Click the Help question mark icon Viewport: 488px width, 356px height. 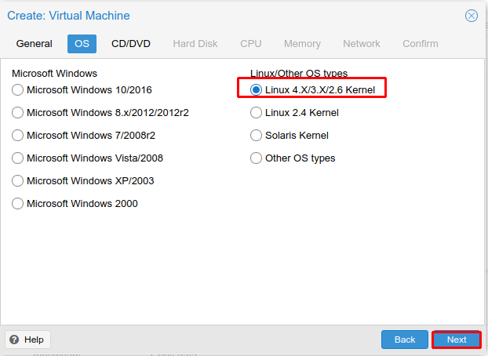14,340
